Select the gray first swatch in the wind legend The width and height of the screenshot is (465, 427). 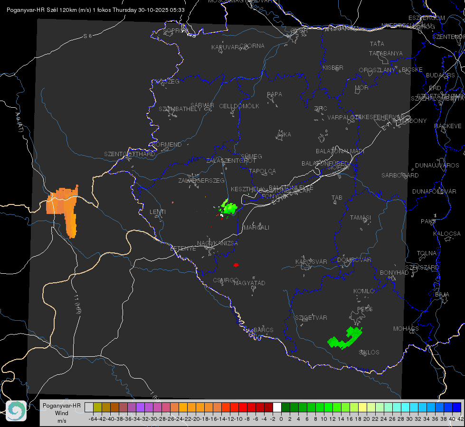89,408
